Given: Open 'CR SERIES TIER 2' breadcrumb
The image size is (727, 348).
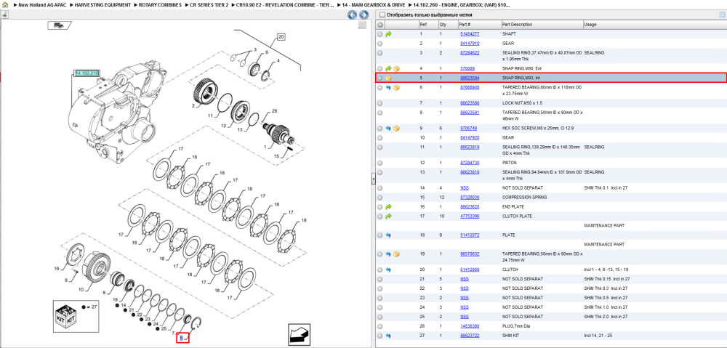Looking at the screenshot, I should 209,4.
